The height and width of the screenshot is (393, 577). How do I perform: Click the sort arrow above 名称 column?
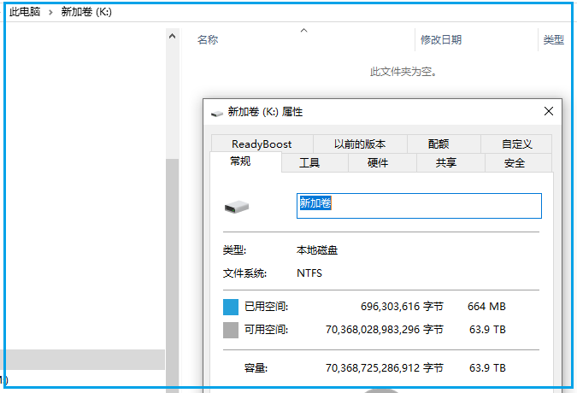pyautogui.click(x=303, y=31)
